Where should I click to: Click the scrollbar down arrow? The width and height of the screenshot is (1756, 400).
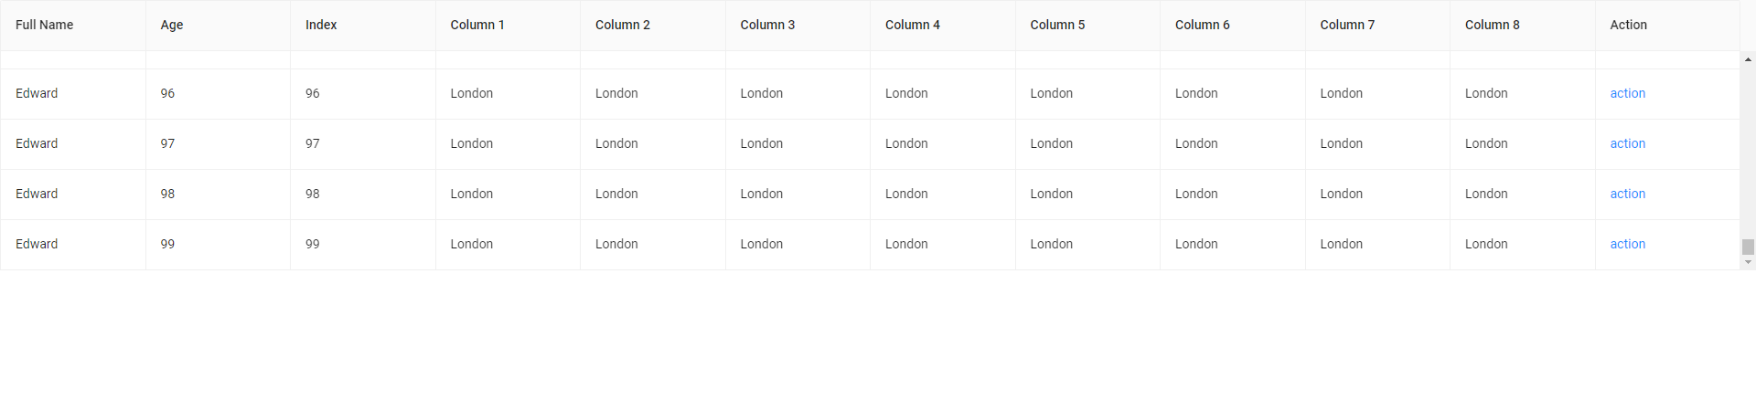[x=1748, y=262]
